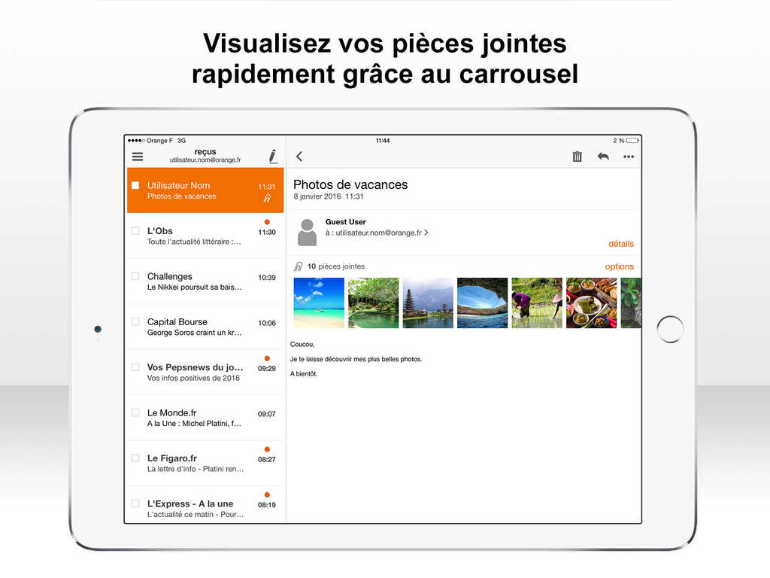Click the paperclip icon on Utilisateur Nom's email
This screenshot has height=578, width=770.
[x=268, y=199]
